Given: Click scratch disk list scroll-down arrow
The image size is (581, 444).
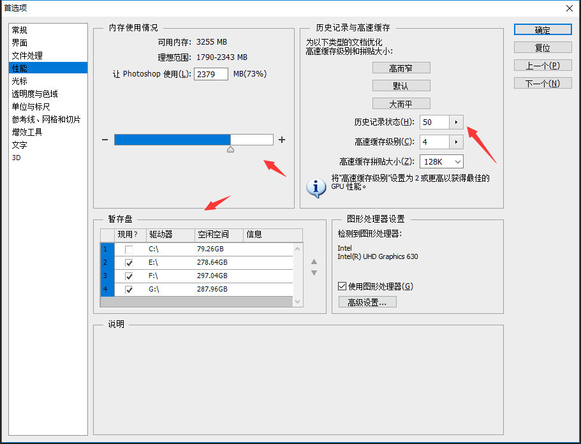Looking at the screenshot, I should pos(298,302).
